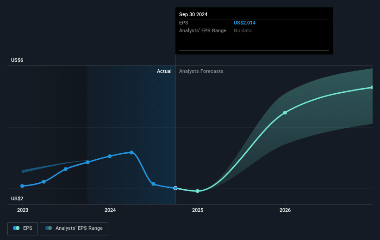Toggle the Analysts' EPS Range legend button

74,228
